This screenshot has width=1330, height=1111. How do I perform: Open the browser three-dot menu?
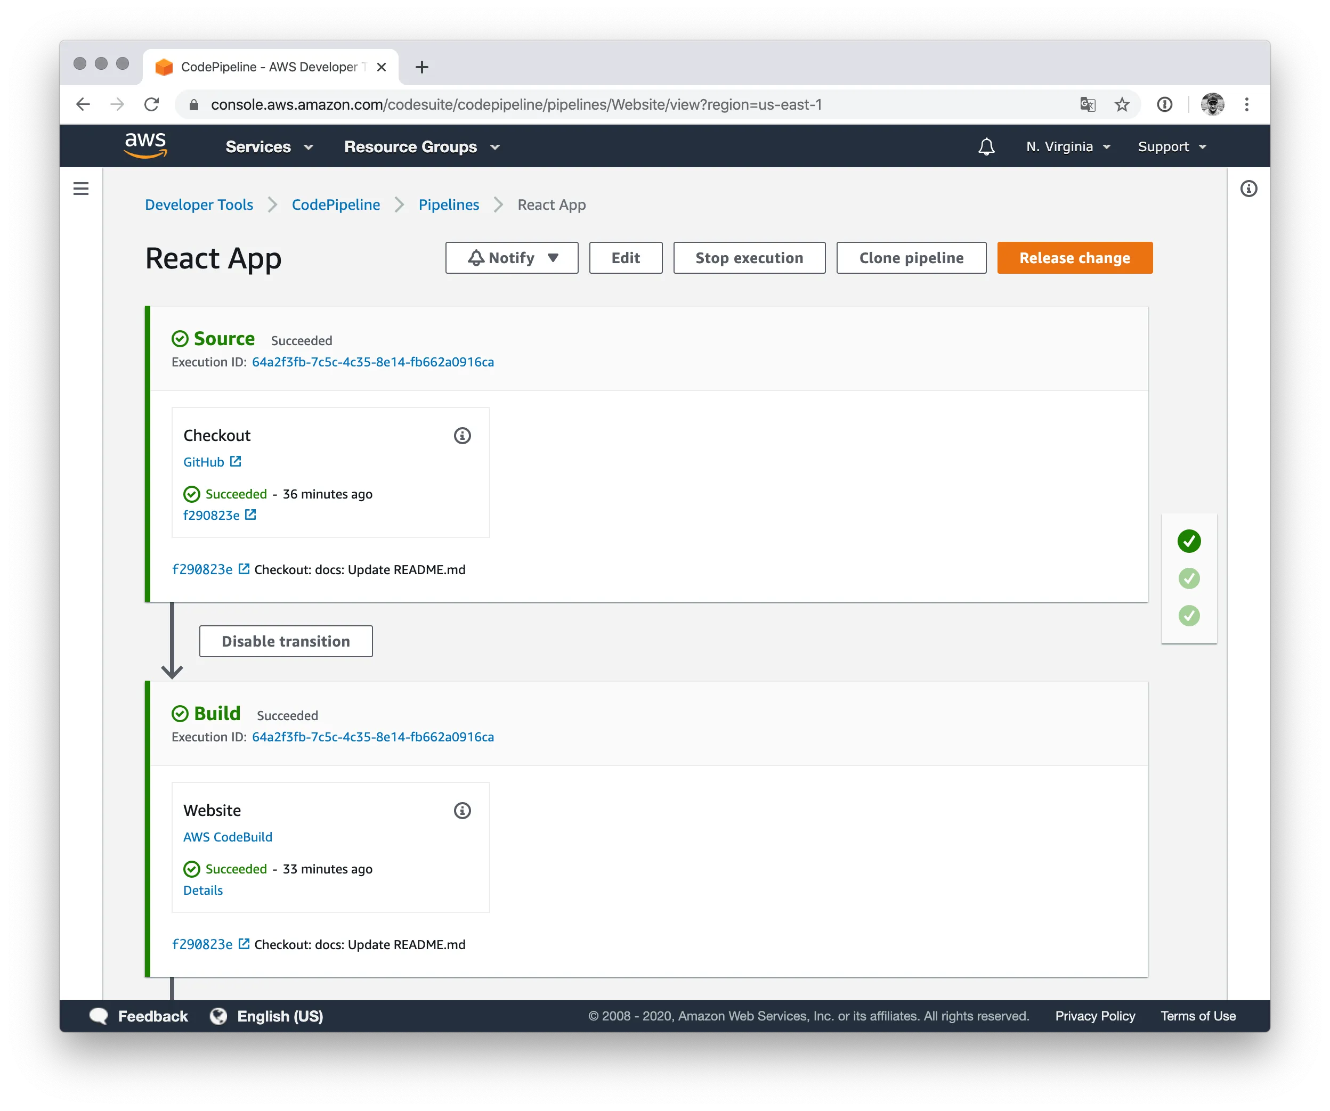pos(1247,104)
